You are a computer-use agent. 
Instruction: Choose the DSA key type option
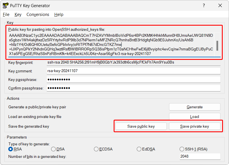53,149
